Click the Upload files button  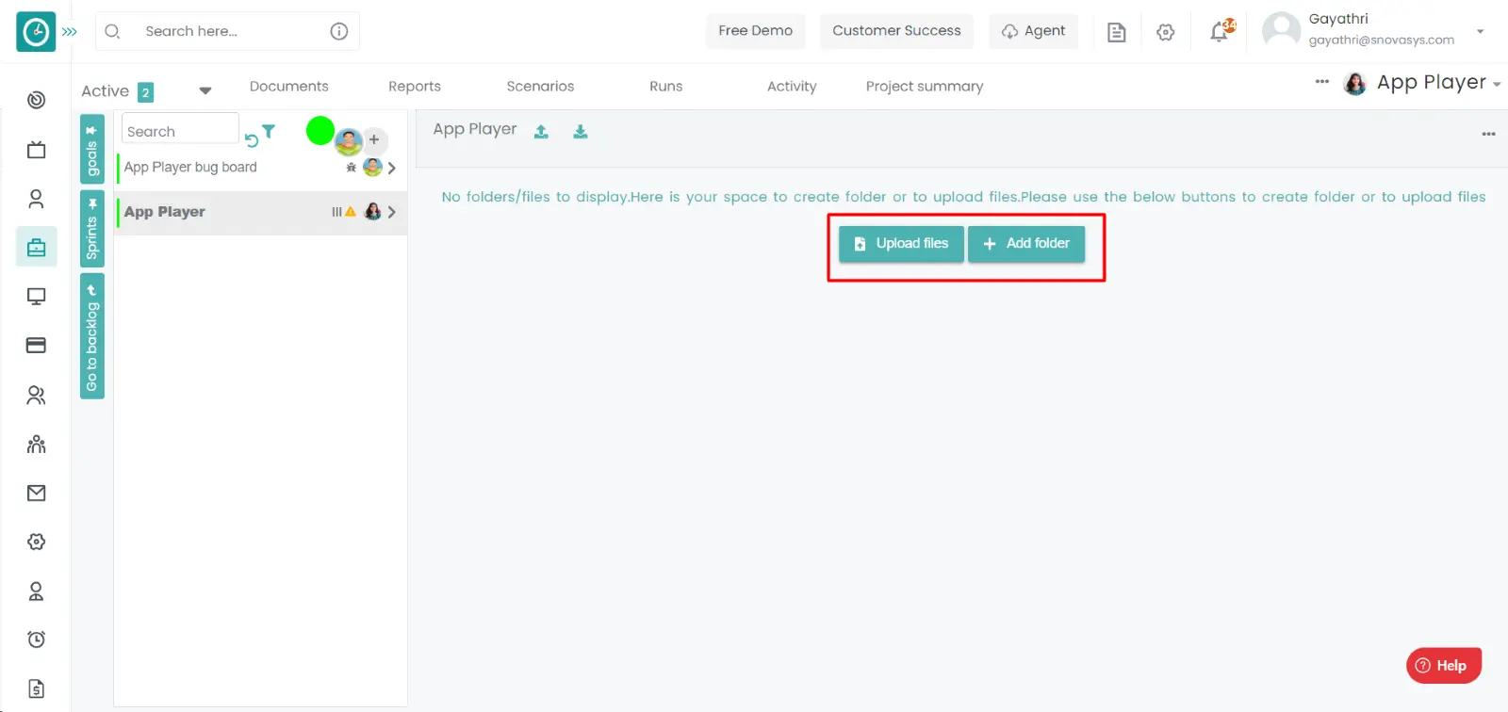(901, 244)
